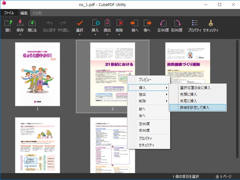This screenshot has width=240, height=180.
Task: Choose セキュリティ in the context menu
Action: coord(148,145)
